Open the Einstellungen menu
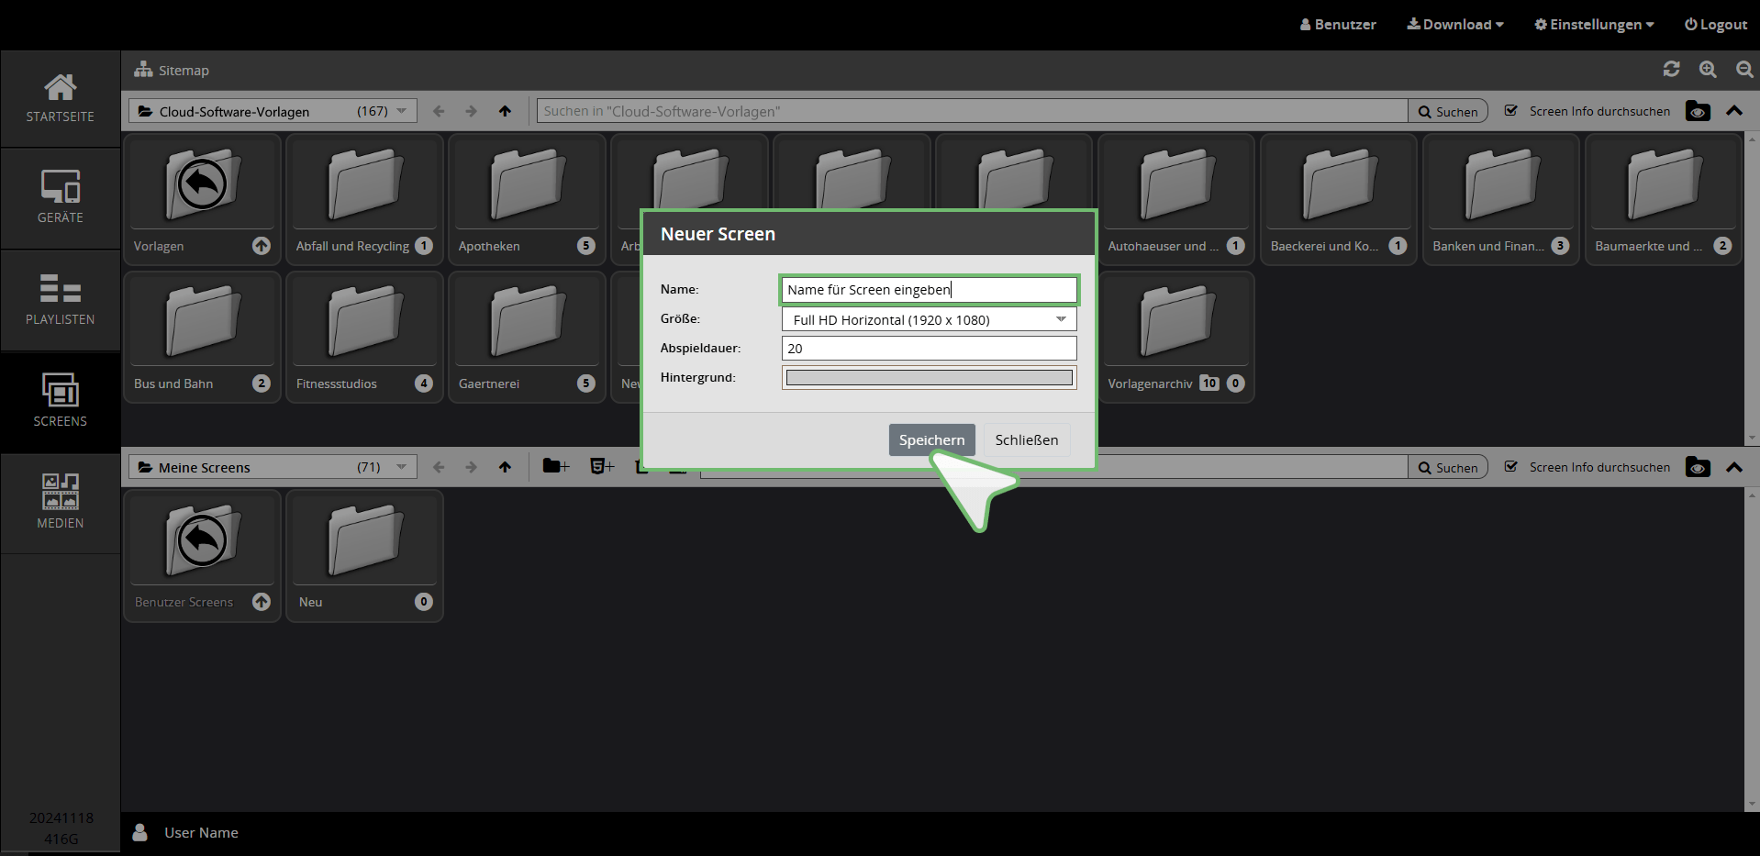 1594,25
